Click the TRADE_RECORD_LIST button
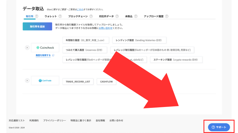 click(x=78, y=82)
